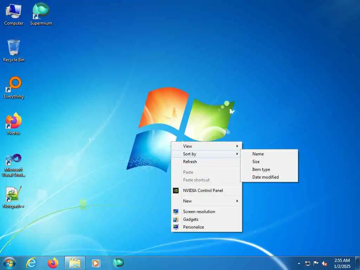
Task: Open the muted volume speaker icon
Action: pyautogui.click(x=324, y=263)
